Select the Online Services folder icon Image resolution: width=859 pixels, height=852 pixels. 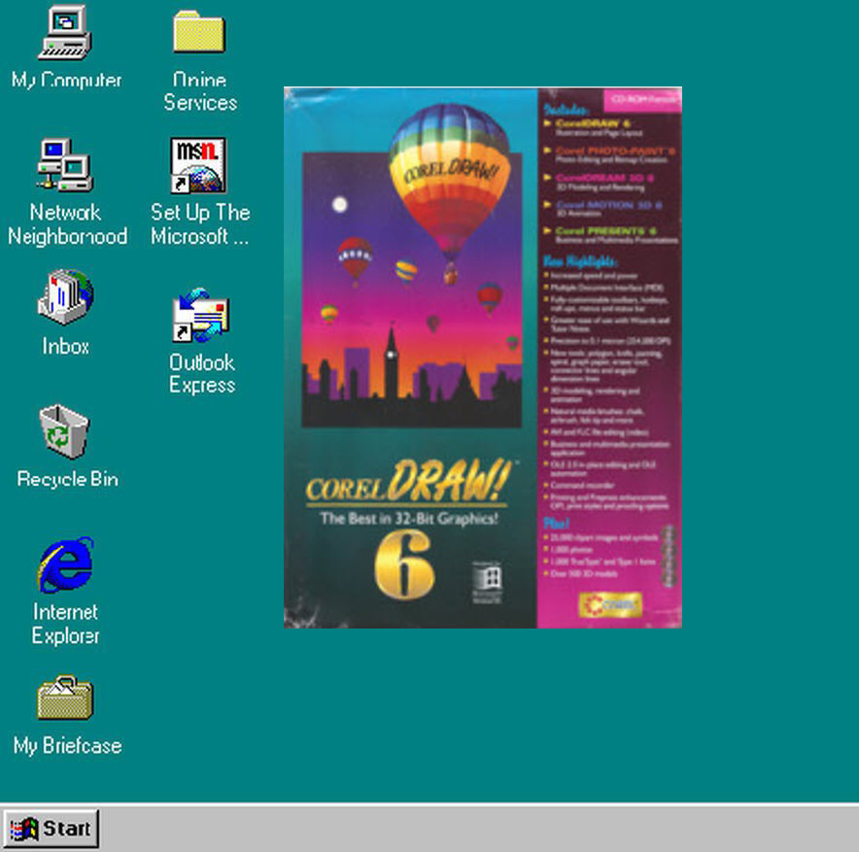199,32
